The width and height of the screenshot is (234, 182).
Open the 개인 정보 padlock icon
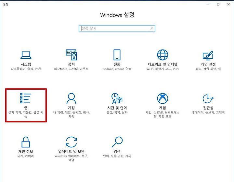click(x=26, y=142)
